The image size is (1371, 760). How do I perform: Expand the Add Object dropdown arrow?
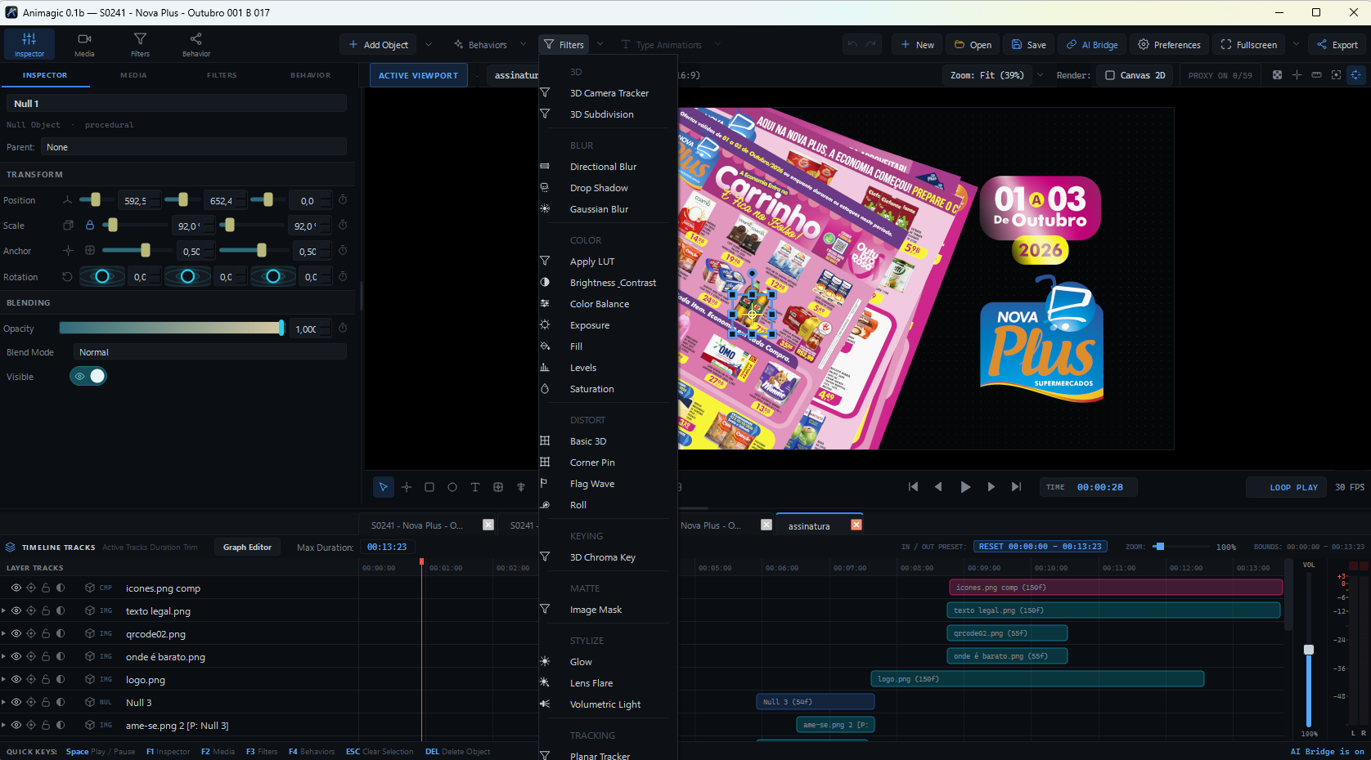429,45
